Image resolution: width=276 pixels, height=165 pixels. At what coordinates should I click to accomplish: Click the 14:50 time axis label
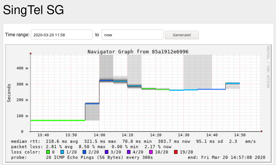tap(240, 135)
